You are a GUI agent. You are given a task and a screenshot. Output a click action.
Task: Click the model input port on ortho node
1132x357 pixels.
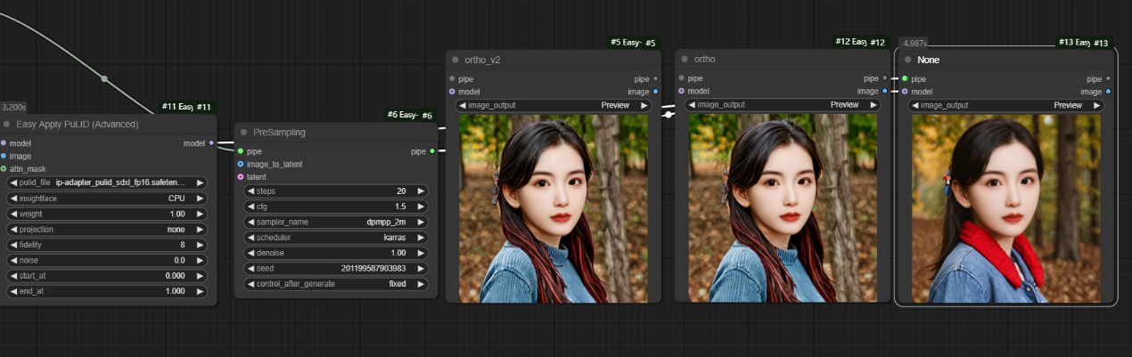tap(681, 91)
